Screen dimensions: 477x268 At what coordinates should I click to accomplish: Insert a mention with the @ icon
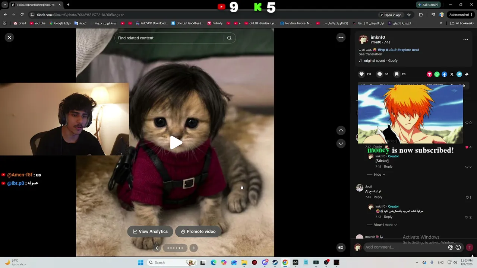(x=451, y=247)
